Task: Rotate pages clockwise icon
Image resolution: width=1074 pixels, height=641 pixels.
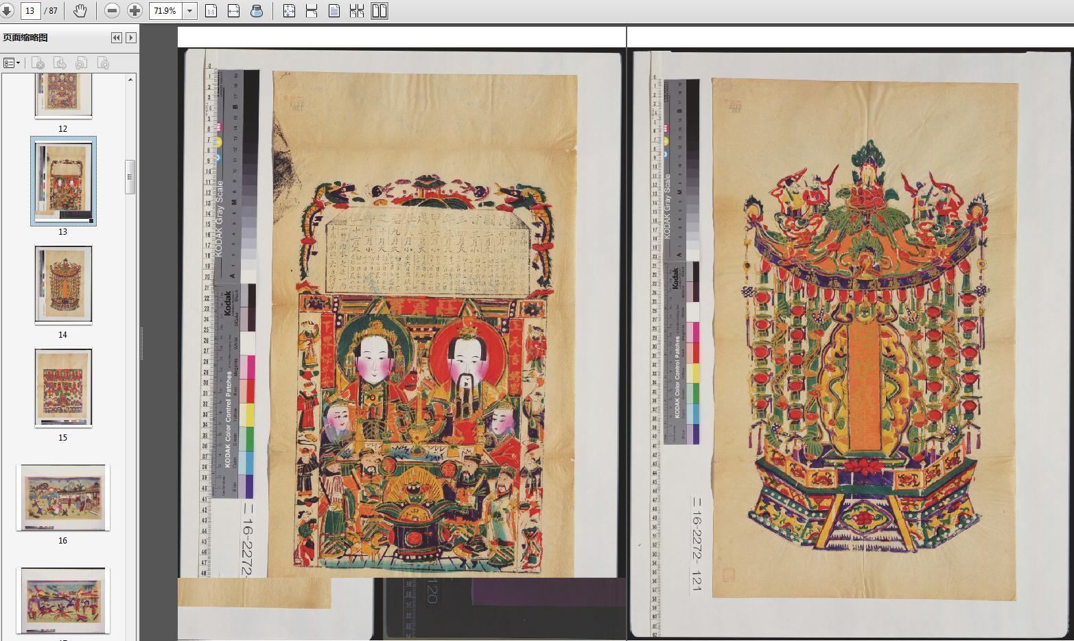Action: [x=104, y=63]
